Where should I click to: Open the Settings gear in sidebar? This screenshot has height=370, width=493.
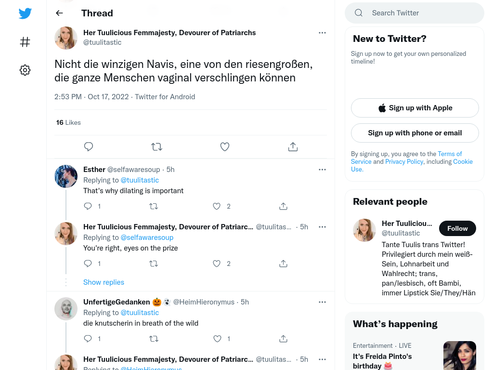pos(25,70)
